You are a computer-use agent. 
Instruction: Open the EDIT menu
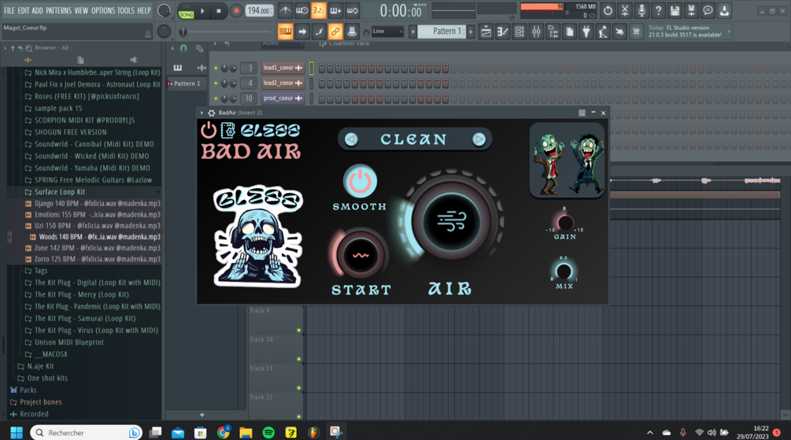[x=24, y=10]
